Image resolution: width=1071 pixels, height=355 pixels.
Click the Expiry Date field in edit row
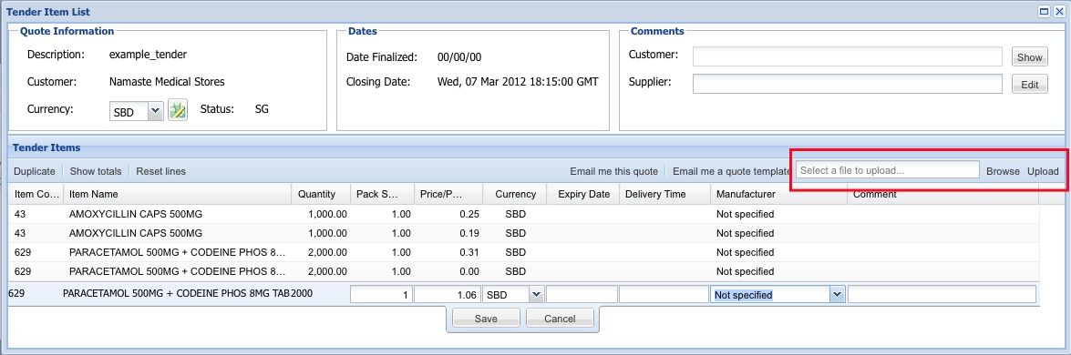[582, 295]
